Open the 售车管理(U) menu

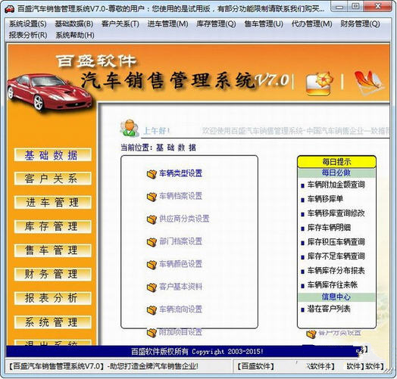pyautogui.click(x=264, y=24)
